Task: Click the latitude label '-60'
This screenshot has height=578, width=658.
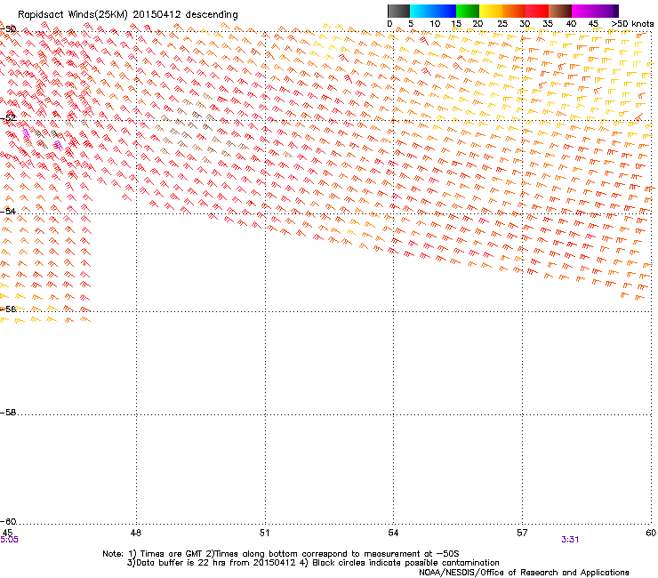Action: click(8, 521)
